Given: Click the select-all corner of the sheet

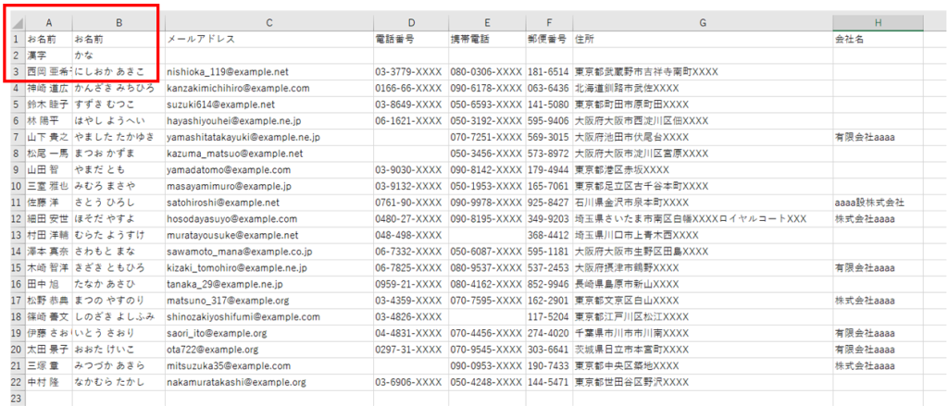Looking at the screenshot, I should [x=16, y=22].
